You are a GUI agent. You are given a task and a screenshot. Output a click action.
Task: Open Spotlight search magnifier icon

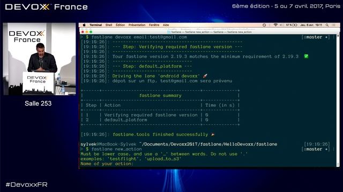(x=327, y=25)
